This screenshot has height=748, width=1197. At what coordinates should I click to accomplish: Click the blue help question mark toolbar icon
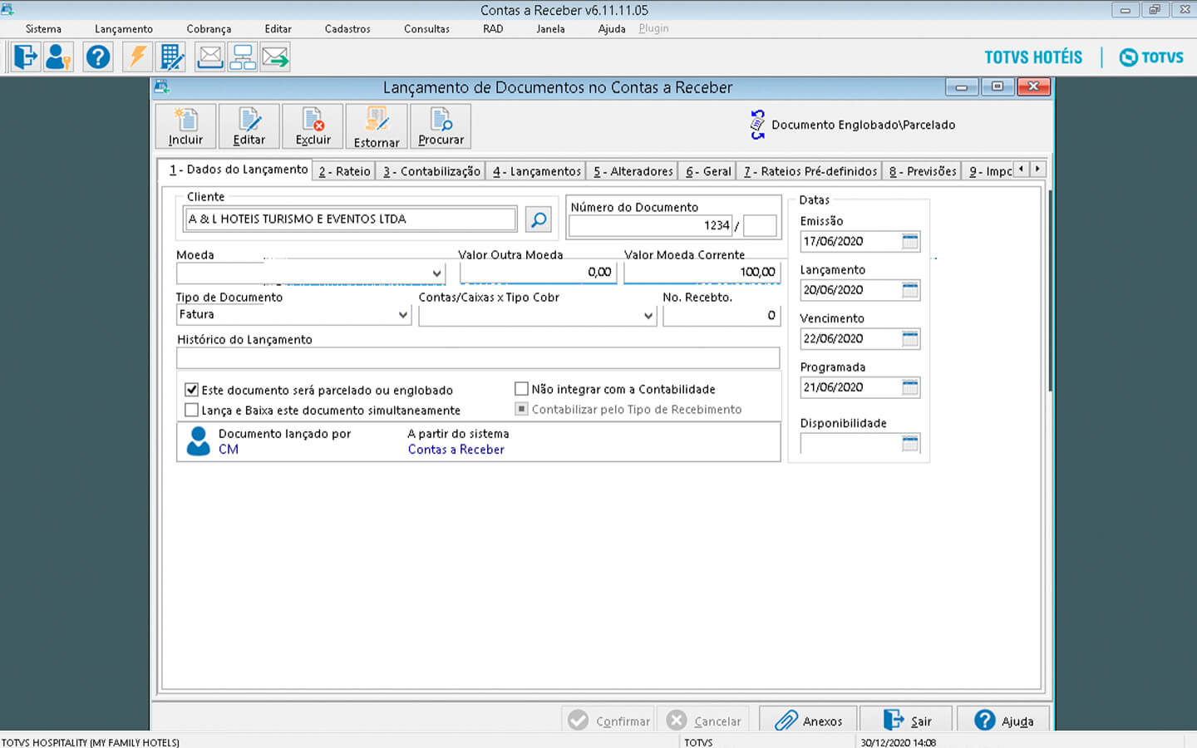(98, 57)
